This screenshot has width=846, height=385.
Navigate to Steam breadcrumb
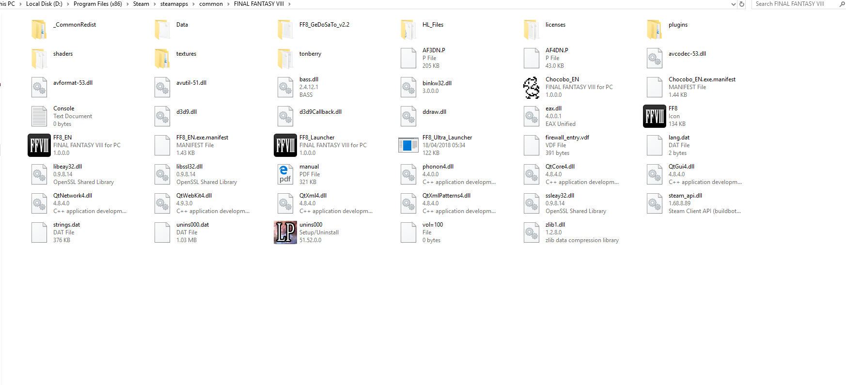point(141,4)
